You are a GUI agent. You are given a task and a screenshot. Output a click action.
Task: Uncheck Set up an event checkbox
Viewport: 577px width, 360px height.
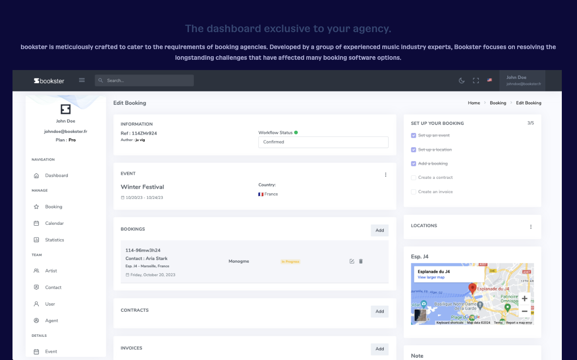tap(414, 136)
